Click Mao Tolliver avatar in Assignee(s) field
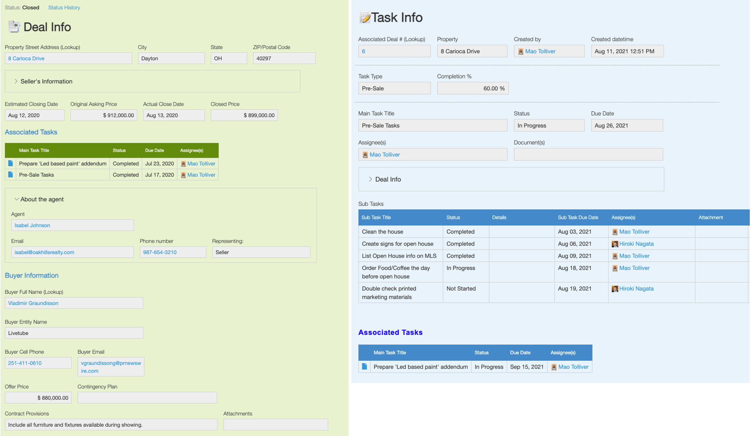 pyautogui.click(x=365, y=155)
